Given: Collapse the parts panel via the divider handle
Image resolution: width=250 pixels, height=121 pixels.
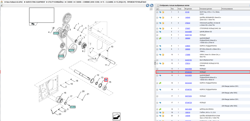Looking at the screenshot, I should pos(155,63).
